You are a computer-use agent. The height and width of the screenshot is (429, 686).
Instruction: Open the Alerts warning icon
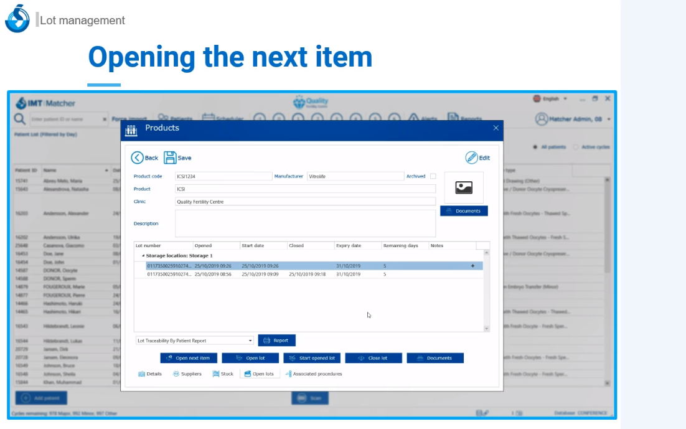point(413,118)
